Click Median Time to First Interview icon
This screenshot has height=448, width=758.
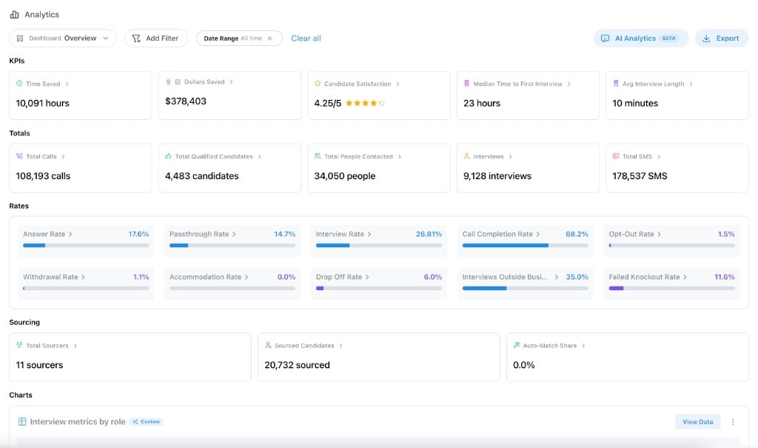click(x=466, y=83)
